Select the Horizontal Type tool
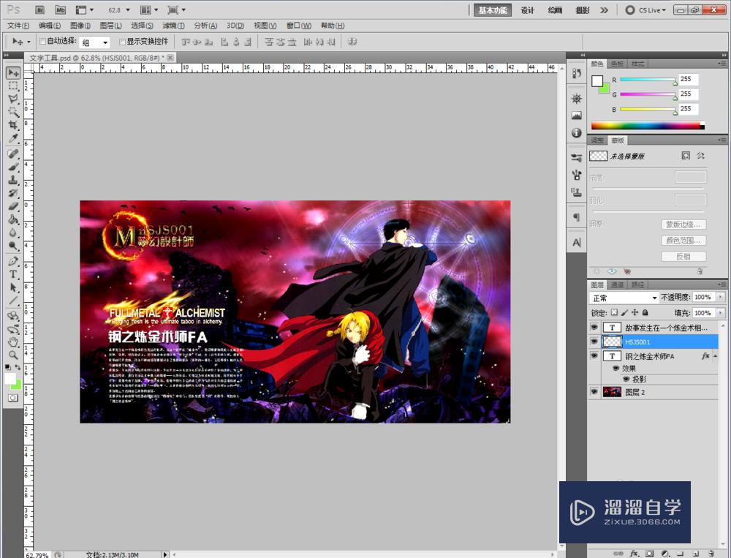This screenshot has width=731, height=558. pos(13,274)
